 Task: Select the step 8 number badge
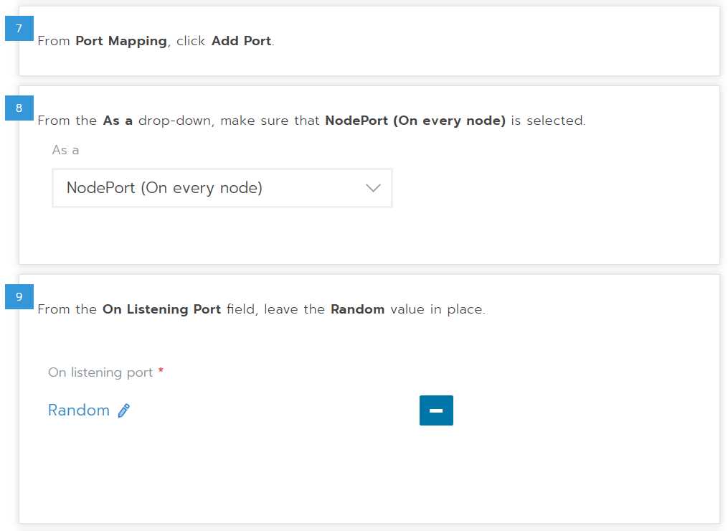click(19, 108)
